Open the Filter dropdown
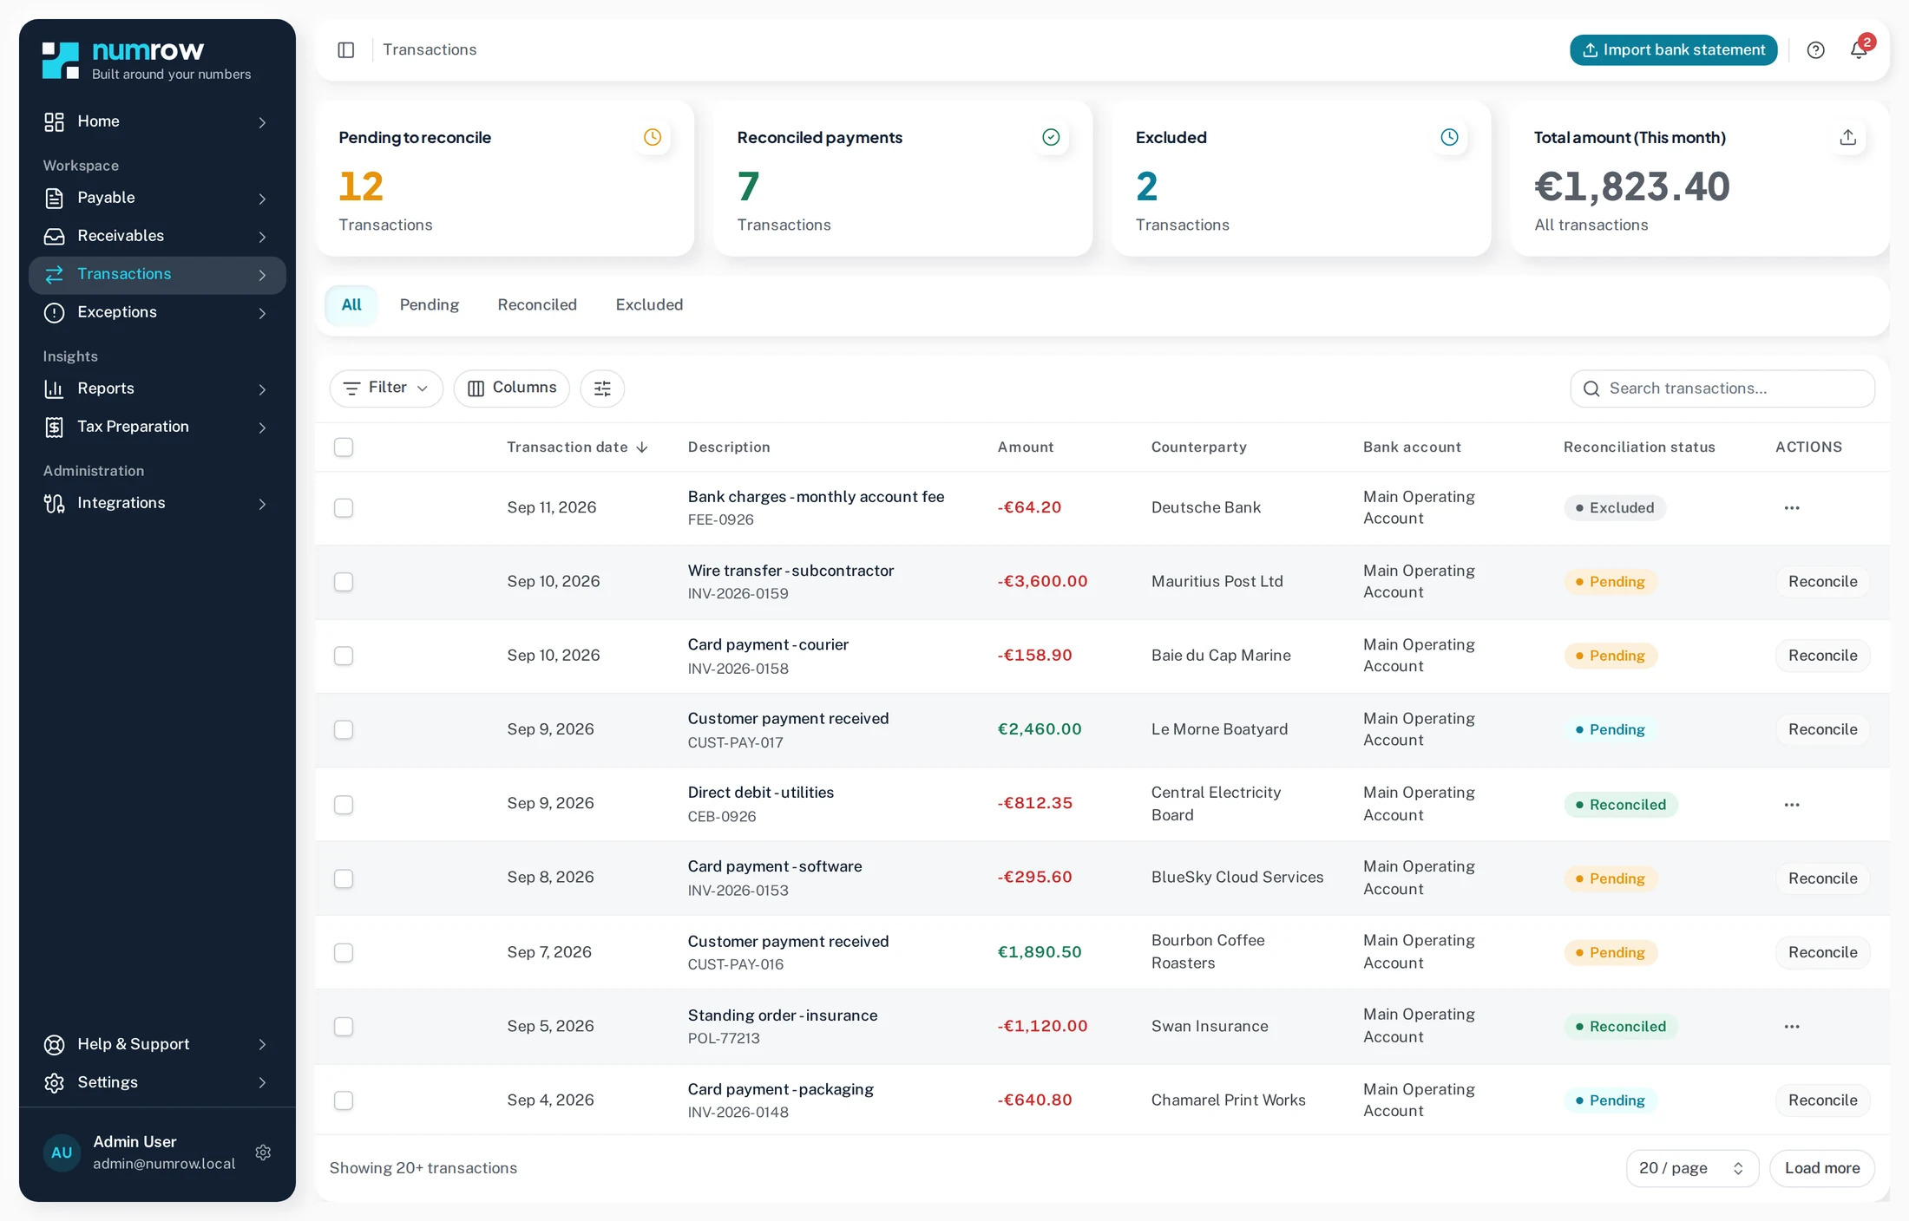 tap(386, 388)
